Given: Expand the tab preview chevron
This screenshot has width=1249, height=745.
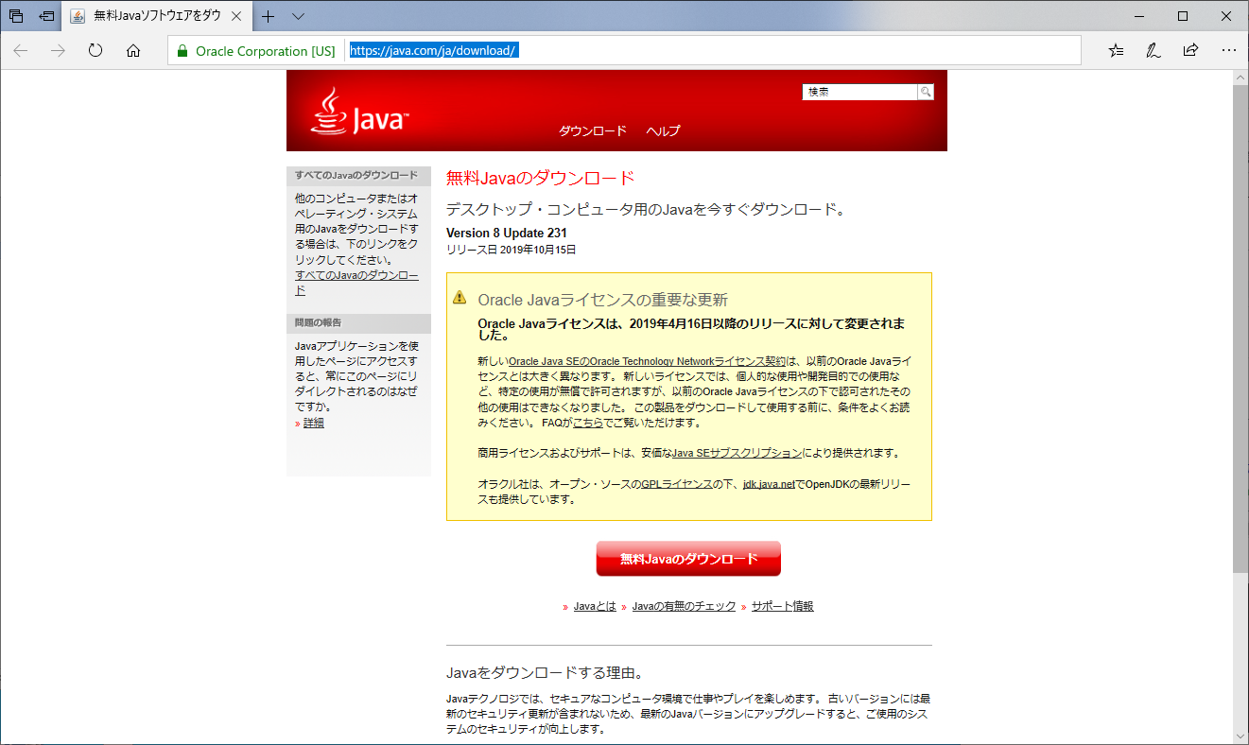Looking at the screenshot, I should pyautogui.click(x=298, y=16).
